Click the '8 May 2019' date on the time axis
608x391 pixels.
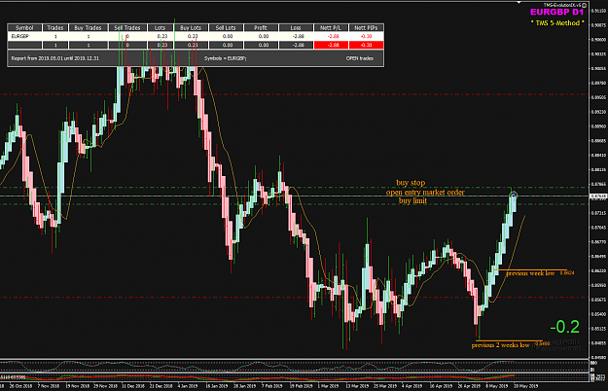coord(497,386)
